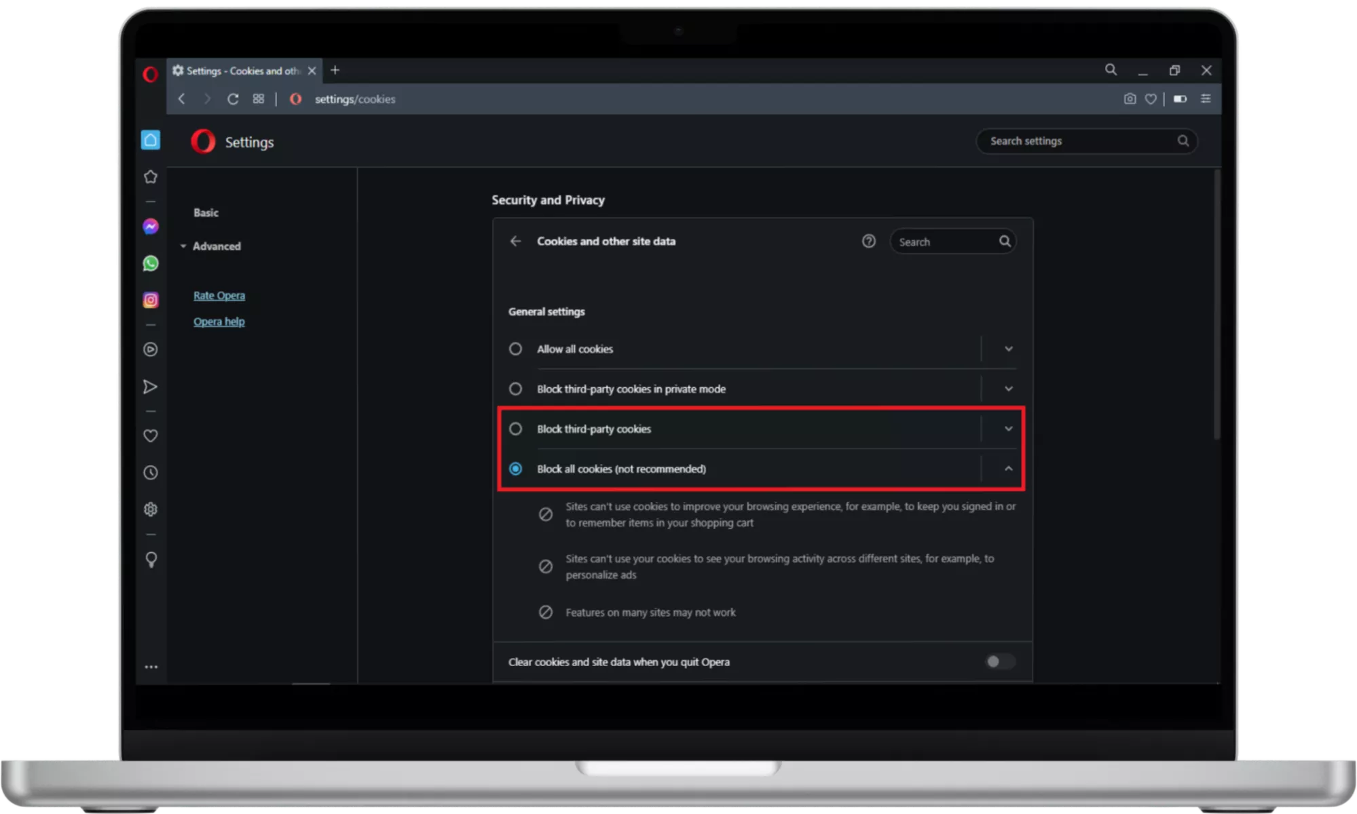The height and width of the screenshot is (814, 1357).
Task: Click the cookies help question icon
Action: (868, 241)
